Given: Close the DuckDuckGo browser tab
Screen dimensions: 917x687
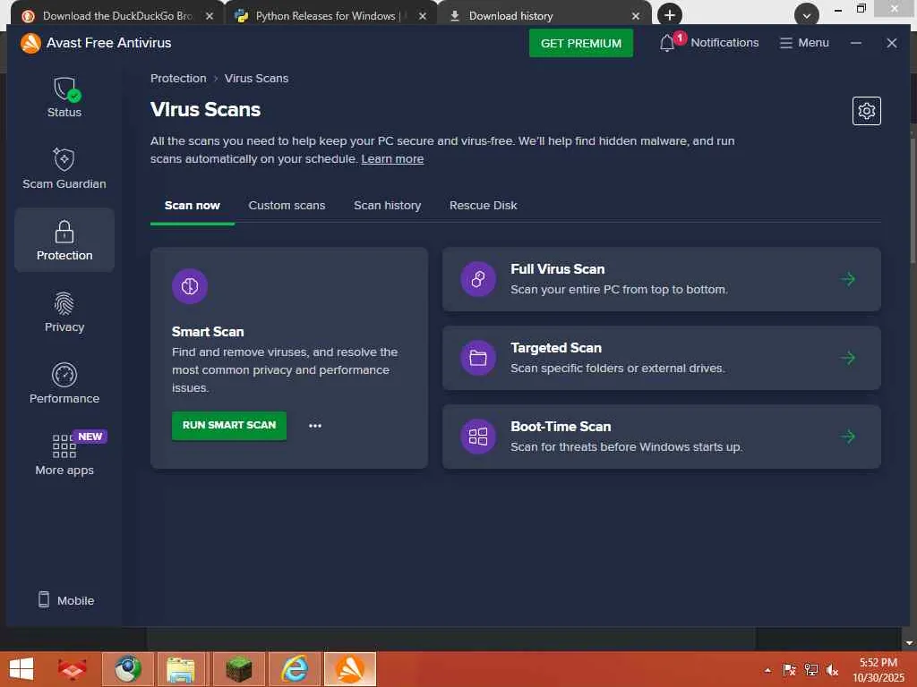Looking at the screenshot, I should (210, 16).
